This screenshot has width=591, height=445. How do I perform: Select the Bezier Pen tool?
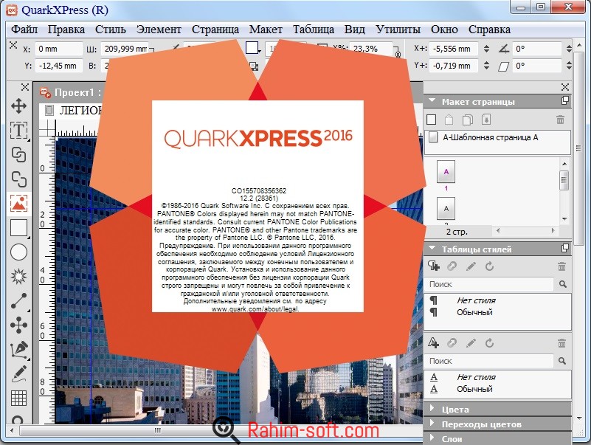[x=18, y=349]
